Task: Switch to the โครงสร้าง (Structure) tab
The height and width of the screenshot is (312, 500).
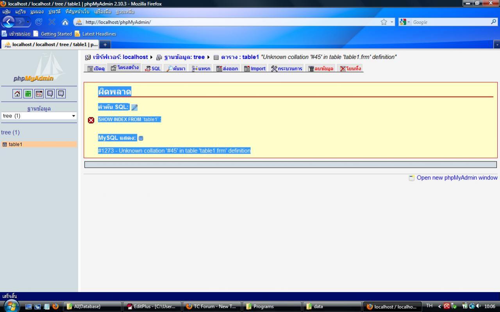Action: 125,68
